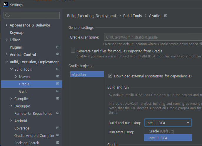Expand the Editor section
The height and width of the screenshot is (146, 202).
tap(6, 40)
